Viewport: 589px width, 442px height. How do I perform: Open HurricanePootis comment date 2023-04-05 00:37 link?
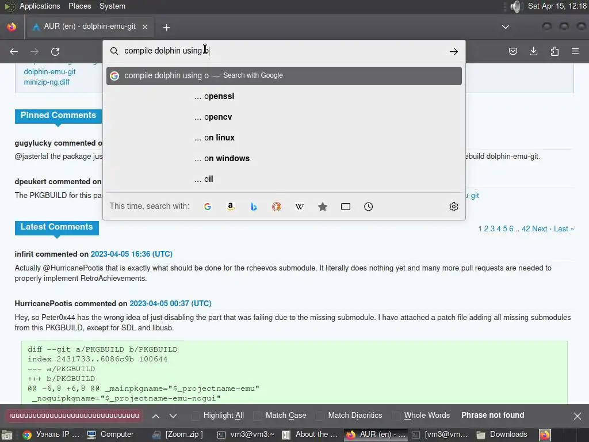click(170, 303)
